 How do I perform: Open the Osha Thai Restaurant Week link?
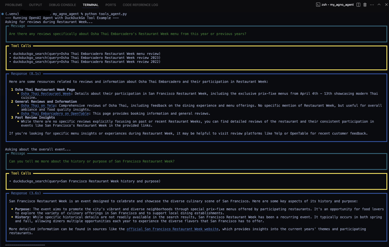click(x=46, y=94)
